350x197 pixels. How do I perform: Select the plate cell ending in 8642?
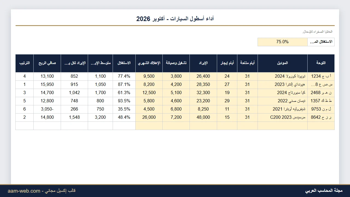(321, 117)
